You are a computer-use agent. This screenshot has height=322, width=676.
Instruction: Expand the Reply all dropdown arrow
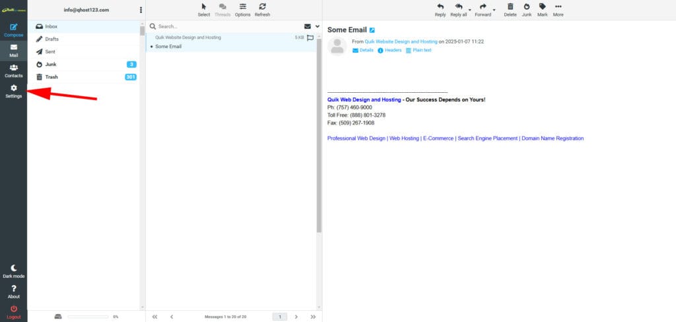click(x=469, y=10)
